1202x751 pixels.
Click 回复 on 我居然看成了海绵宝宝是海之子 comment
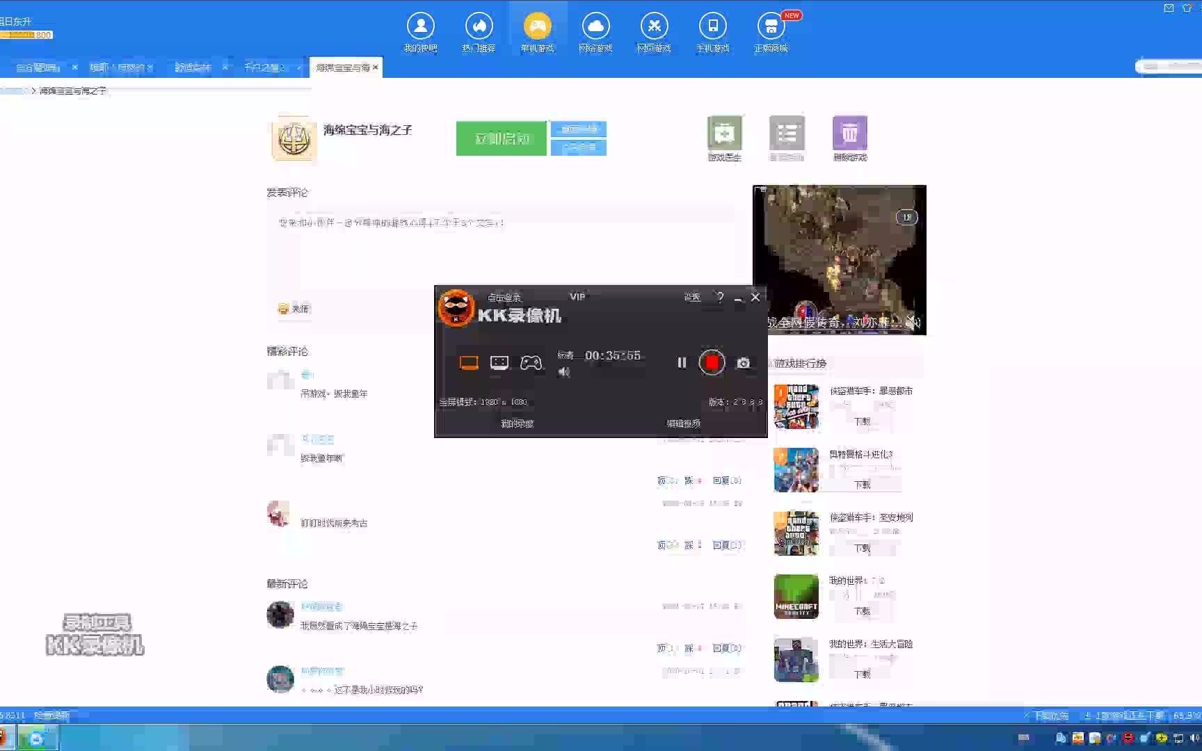click(x=727, y=648)
